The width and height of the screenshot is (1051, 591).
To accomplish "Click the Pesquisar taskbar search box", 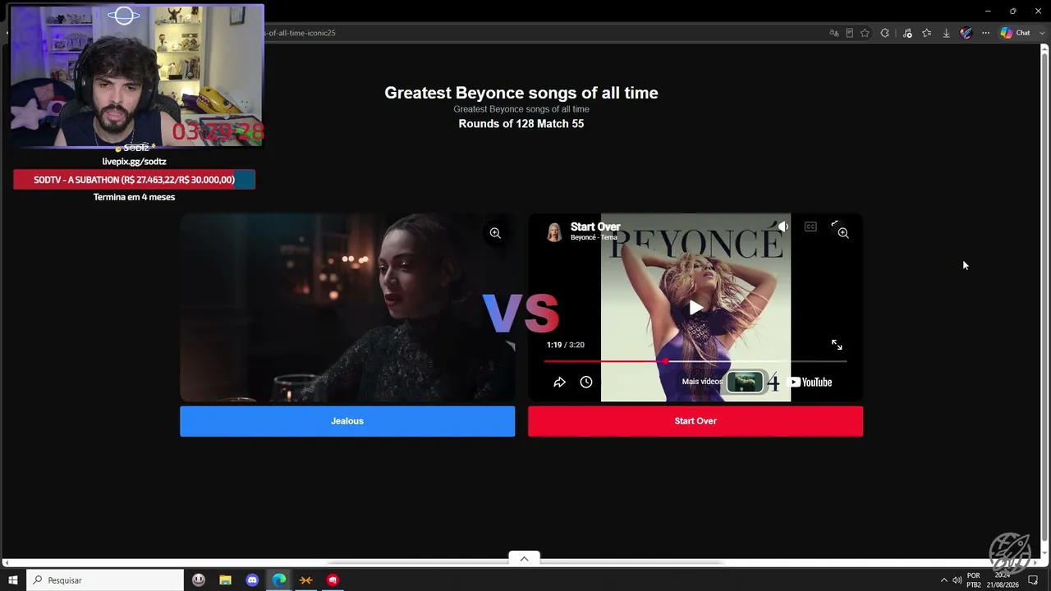I will pyautogui.click(x=105, y=580).
